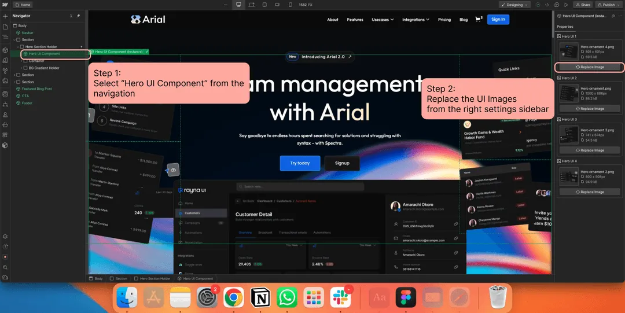Screen dimensions: 625x313
Task: Collapse the Hero Section Holder chevron
Action: (x=18, y=47)
